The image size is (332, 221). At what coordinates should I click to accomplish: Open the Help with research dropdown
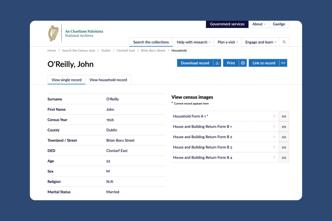[194, 42]
